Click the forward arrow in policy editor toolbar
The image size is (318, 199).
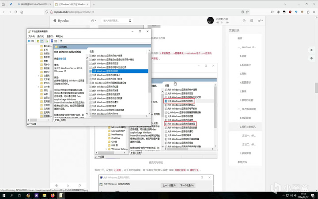click(x=33, y=41)
